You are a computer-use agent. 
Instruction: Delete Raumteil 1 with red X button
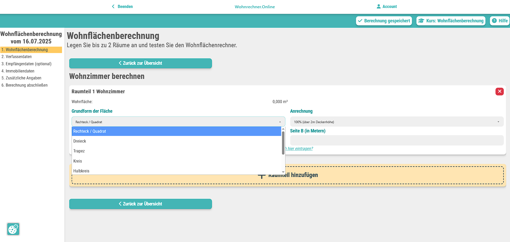499,91
